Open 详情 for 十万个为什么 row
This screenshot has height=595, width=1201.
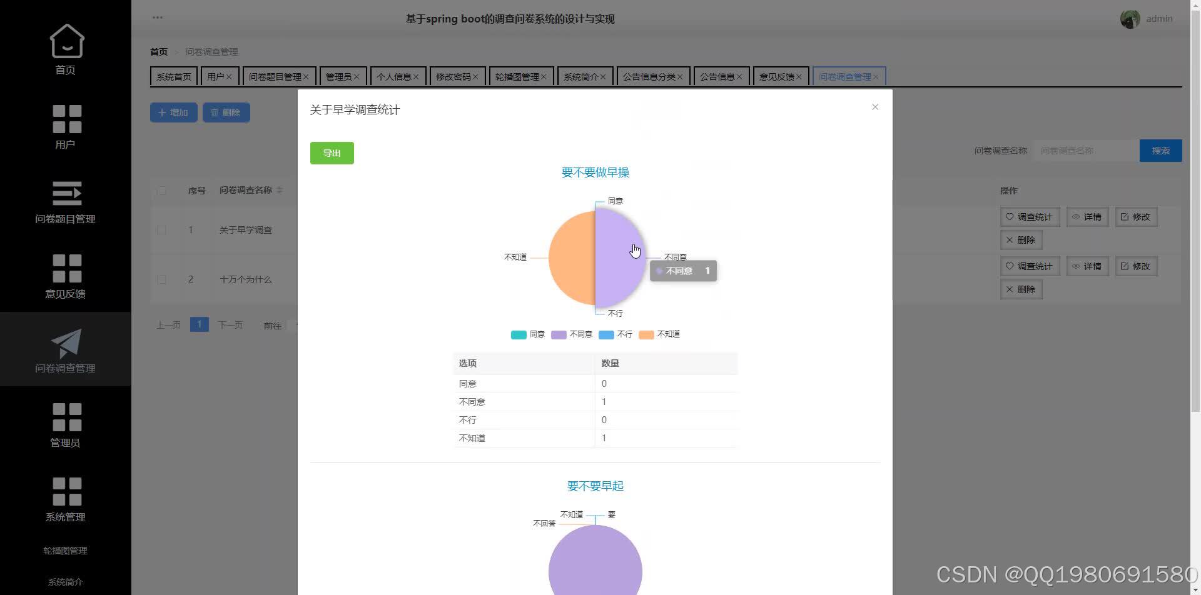pyautogui.click(x=1087, y=266)
